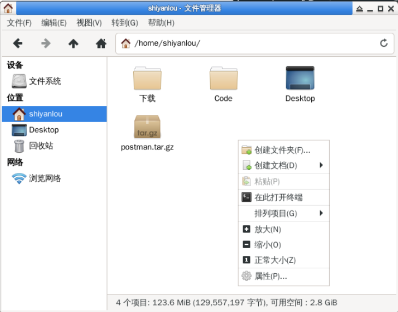Image resolution: width=398 pixels, height=312 pixels.
Task: Click 属性(P) in the context menu
Action: point(270,276)
